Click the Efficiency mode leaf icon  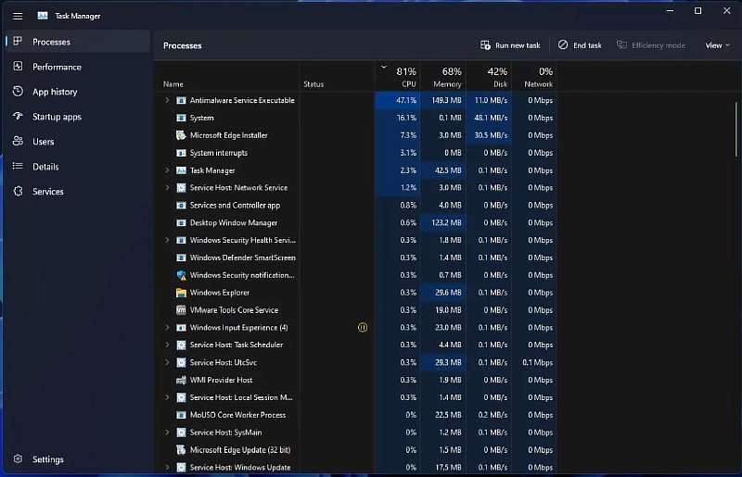point(621,44)
